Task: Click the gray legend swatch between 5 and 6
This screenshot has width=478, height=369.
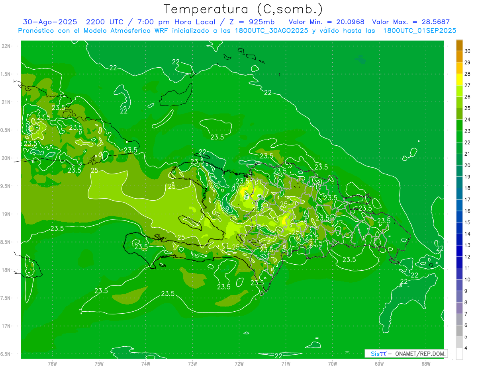Action: pyautogui.click(x=459, y=331)
